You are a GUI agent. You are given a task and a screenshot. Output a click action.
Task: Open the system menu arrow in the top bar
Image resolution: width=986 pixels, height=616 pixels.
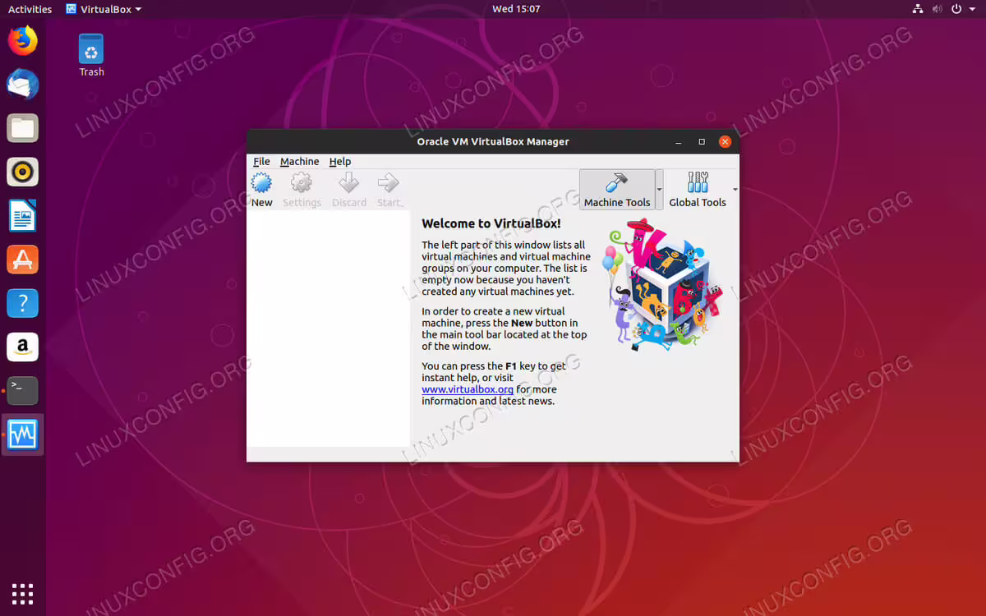point(972,9)
